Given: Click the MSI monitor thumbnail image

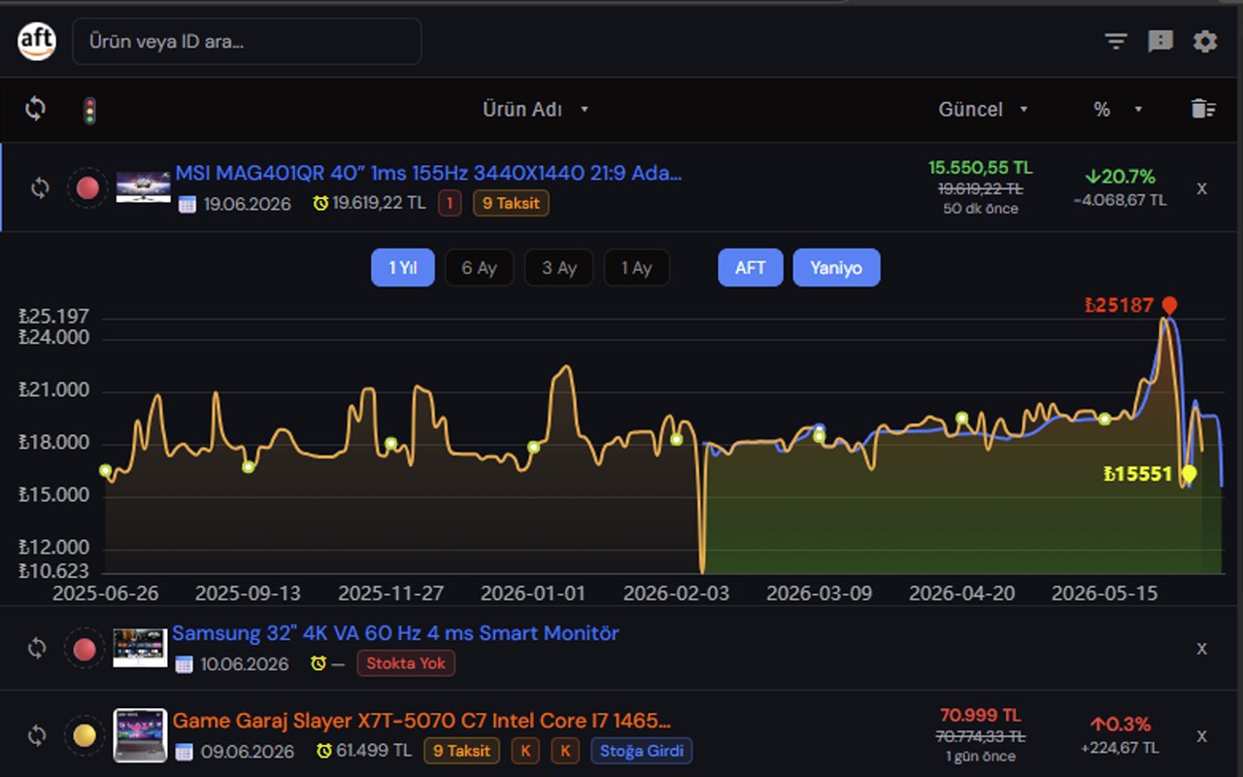Looking at the screenshot, I should 144,187.
